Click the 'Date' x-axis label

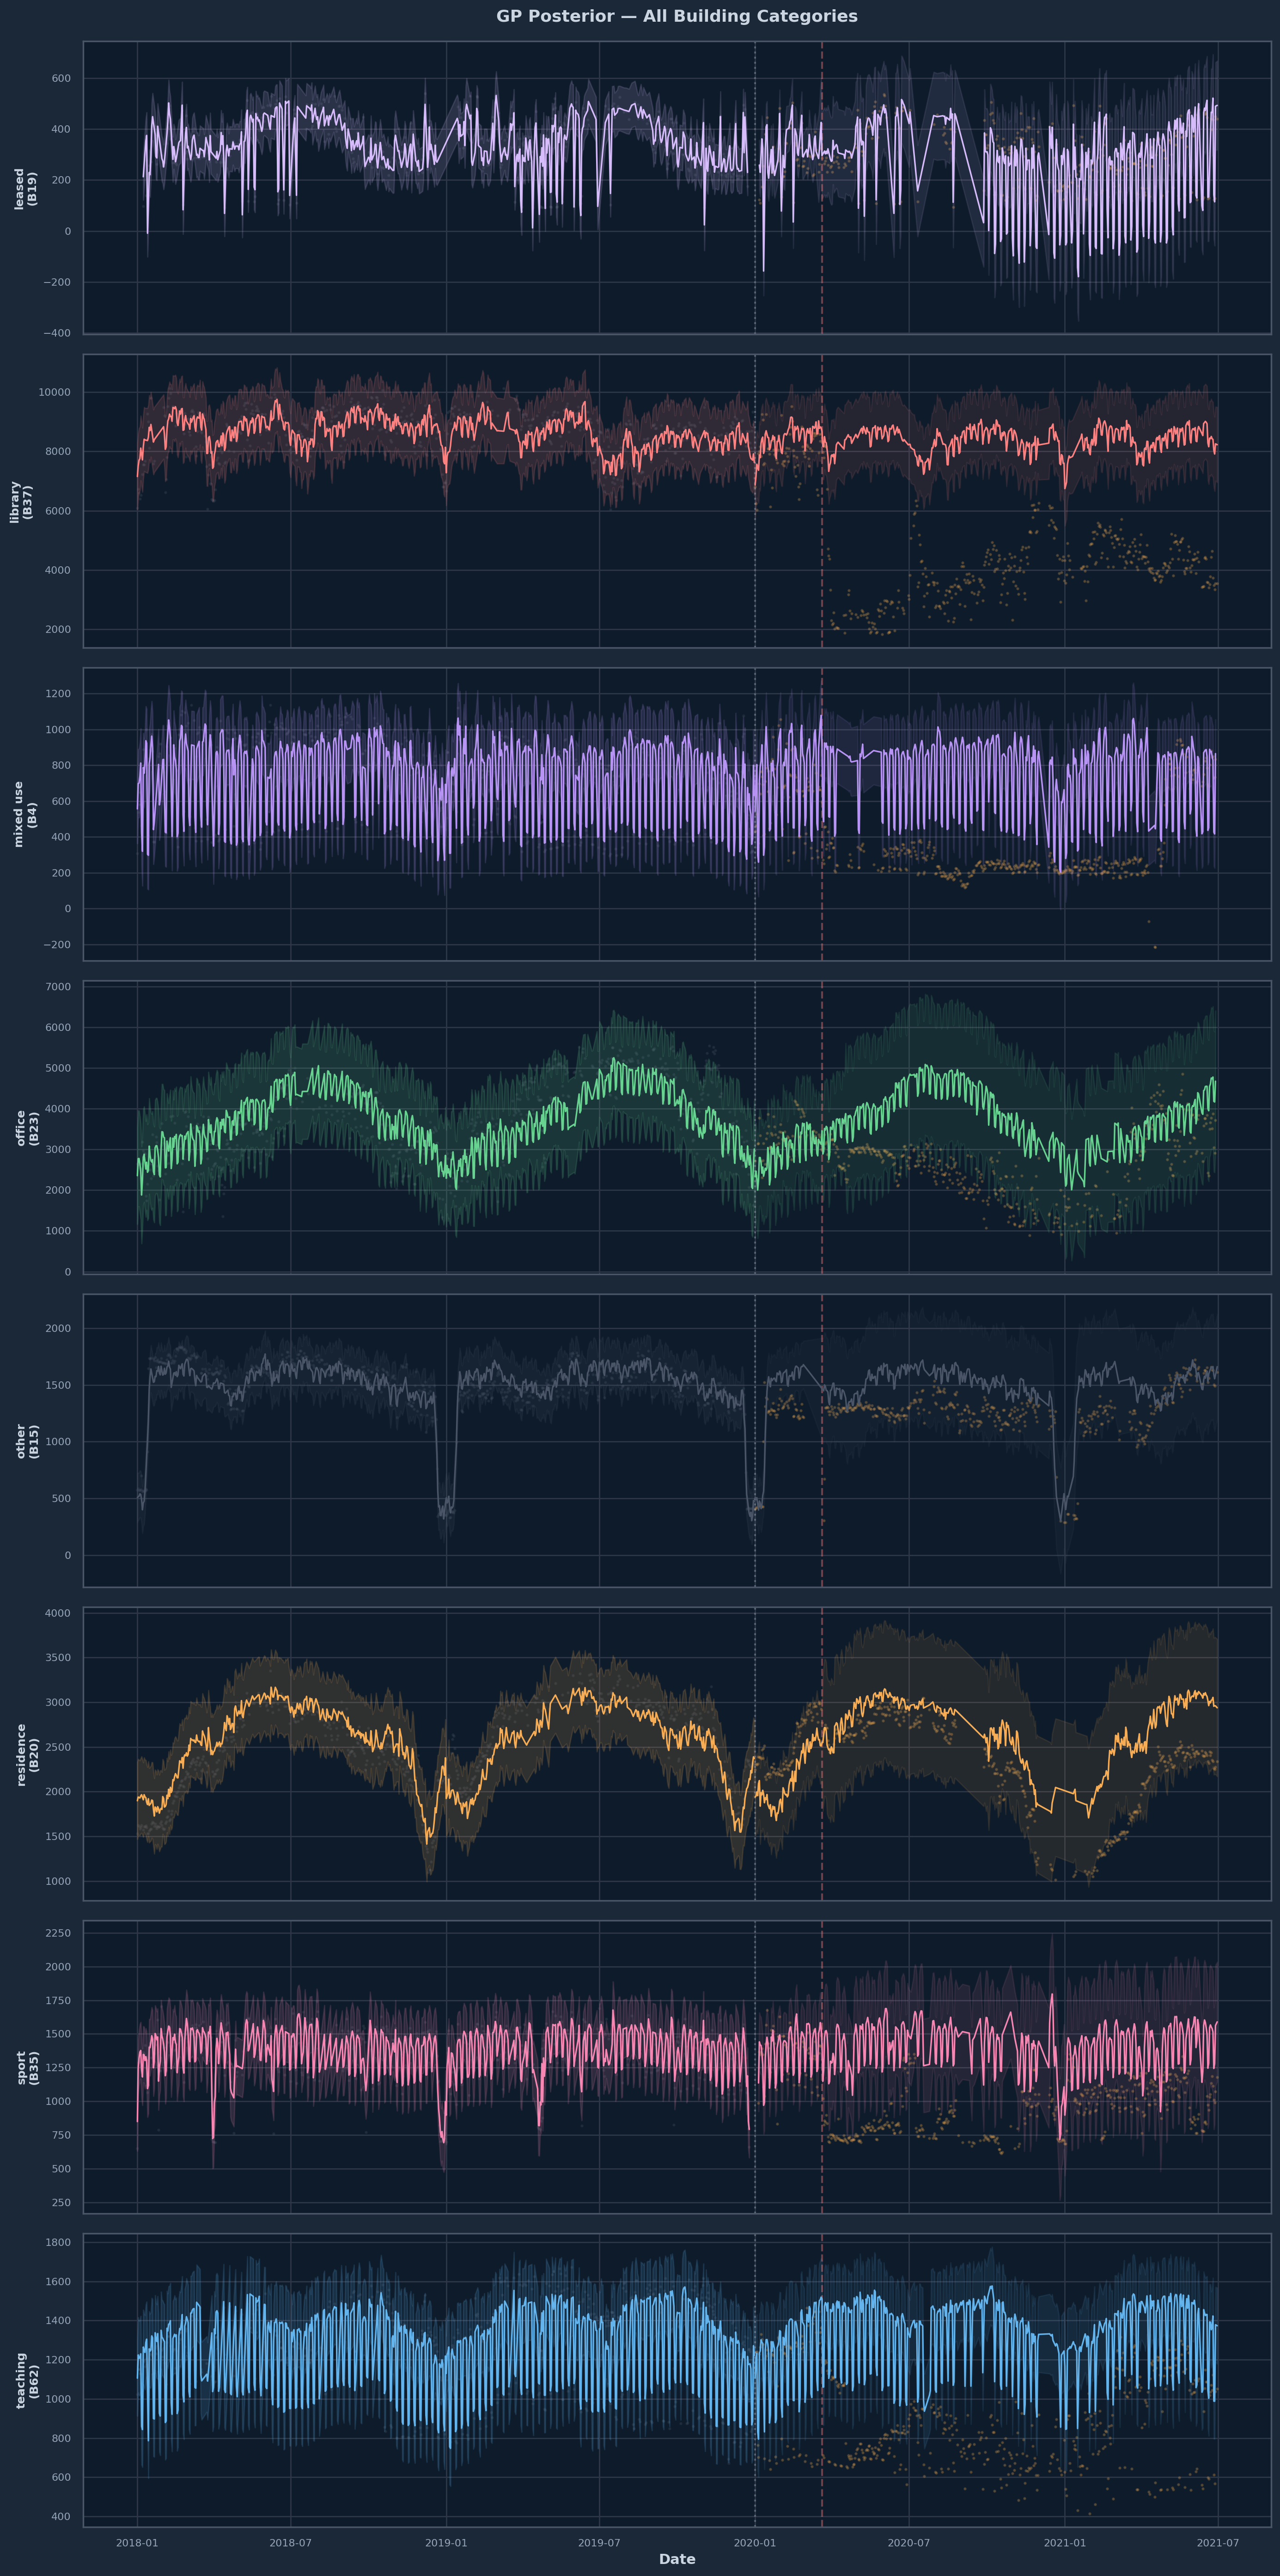pos(677,2559)
